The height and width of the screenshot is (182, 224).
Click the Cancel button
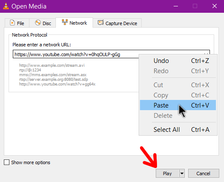point(204,173)
